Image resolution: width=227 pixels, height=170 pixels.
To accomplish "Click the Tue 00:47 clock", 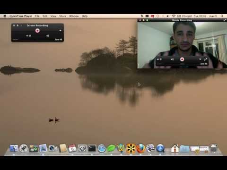I will pyautogui.click(x=200, y=16).
